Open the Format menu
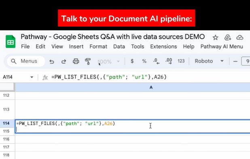The width and height of the screenshot is (250, 159). coord(98,46)
